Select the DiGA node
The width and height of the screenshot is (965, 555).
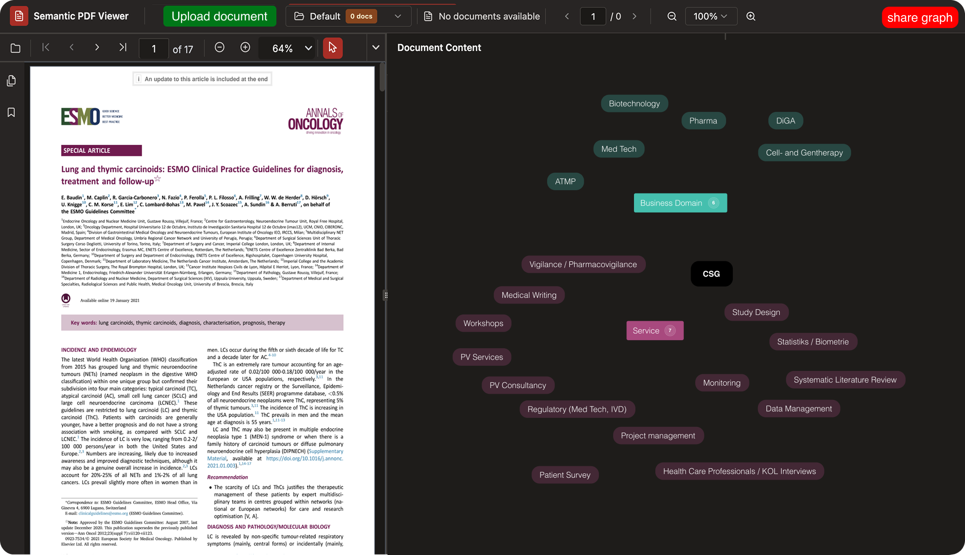[x=785, y=120]
